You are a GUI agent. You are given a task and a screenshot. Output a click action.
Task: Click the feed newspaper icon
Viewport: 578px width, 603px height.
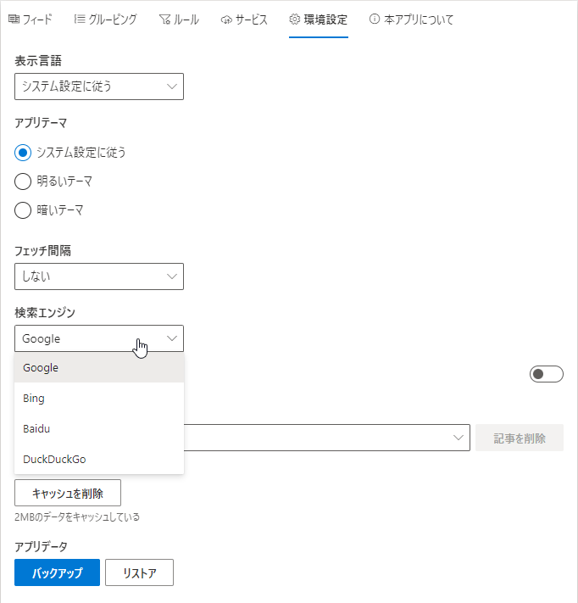14,19
